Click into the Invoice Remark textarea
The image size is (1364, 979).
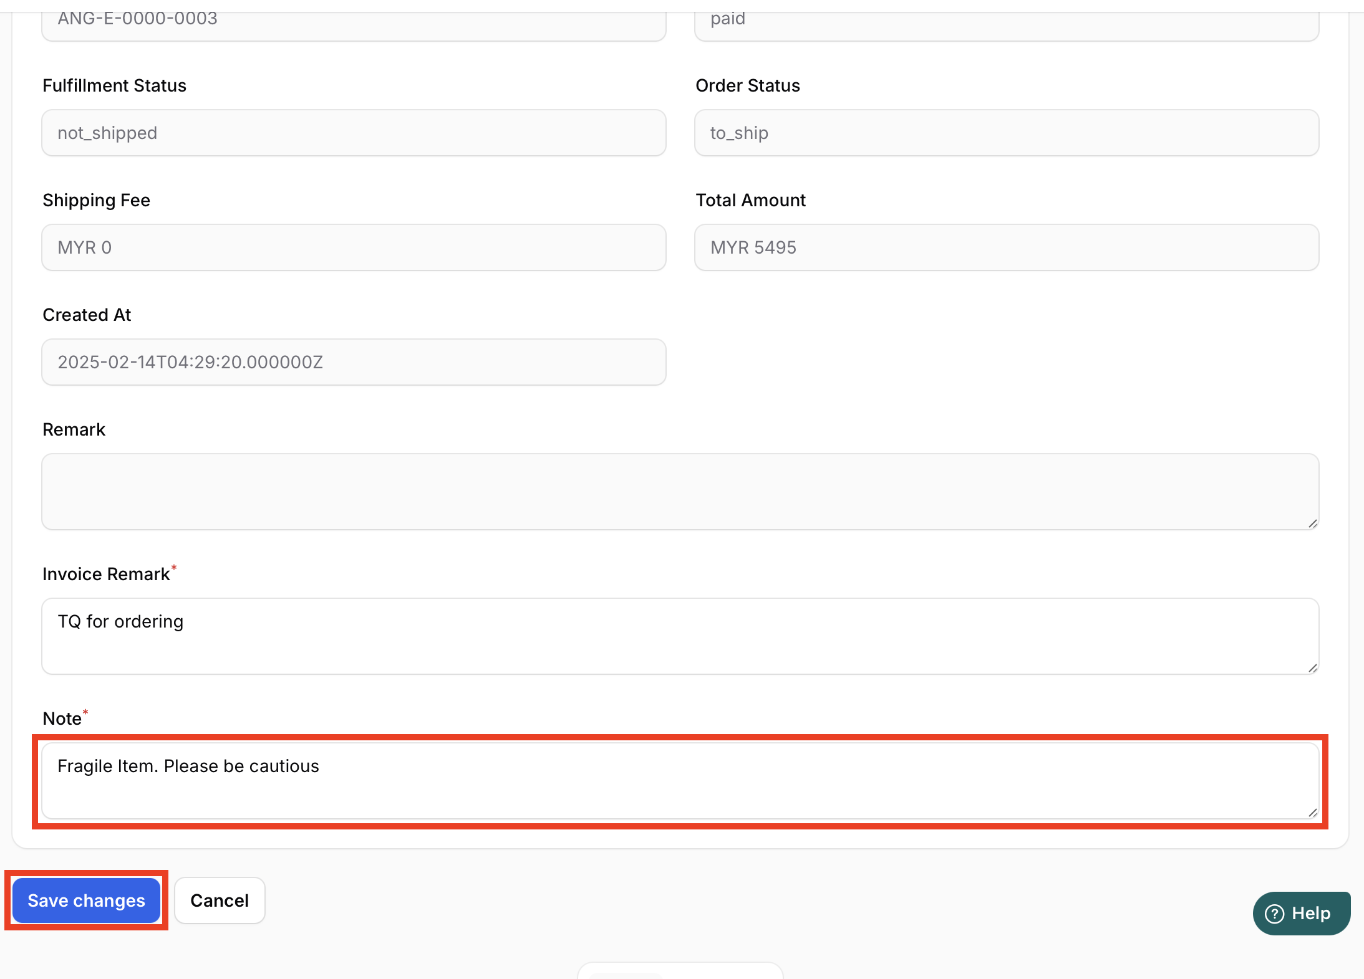click(680, 636)
